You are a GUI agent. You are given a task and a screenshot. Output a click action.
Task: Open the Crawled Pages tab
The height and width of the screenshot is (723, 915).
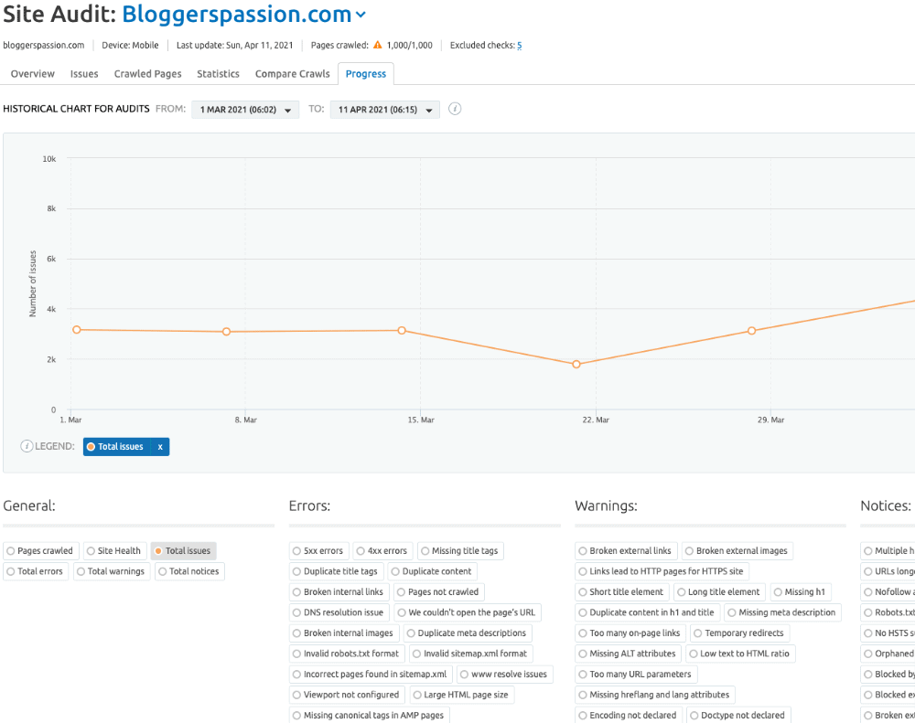pyautogui.click(x=147, y=74)
